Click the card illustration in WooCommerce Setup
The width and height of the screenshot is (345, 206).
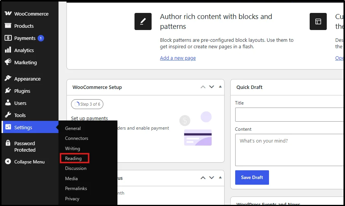coord(198,137)
